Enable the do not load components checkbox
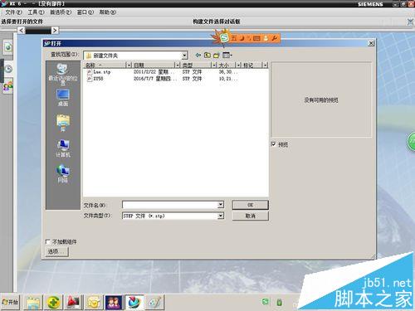Image resolution: width=415 pixels, height=311 pixels. [x=47, y=241]
